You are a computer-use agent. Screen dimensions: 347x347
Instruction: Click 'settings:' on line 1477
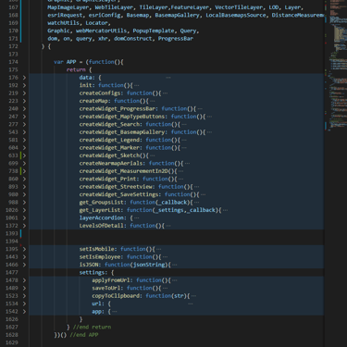93,273
